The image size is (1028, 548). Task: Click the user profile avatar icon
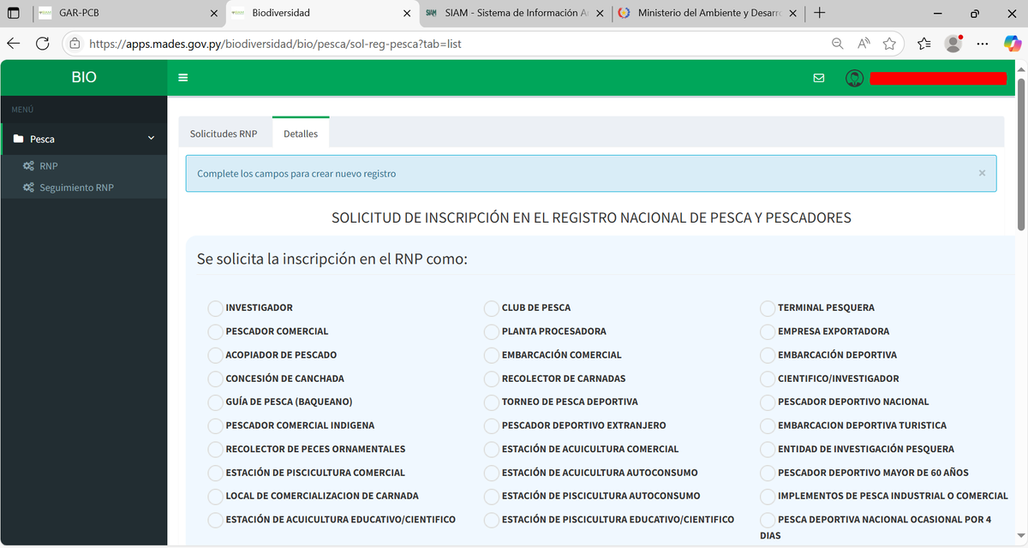[x=854, y=77]
